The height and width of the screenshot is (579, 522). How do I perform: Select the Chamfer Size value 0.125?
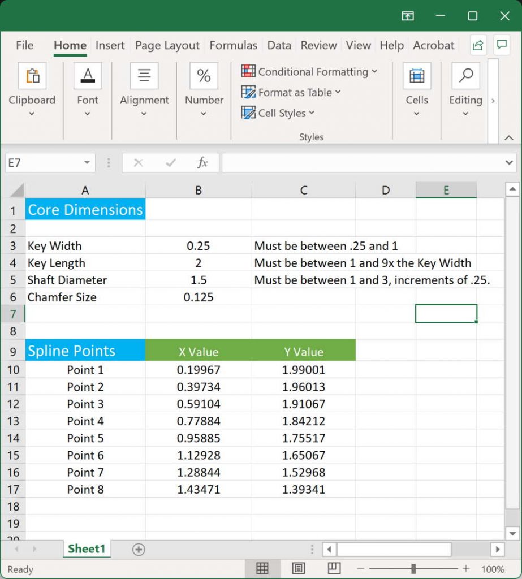[x=199, y=297]
